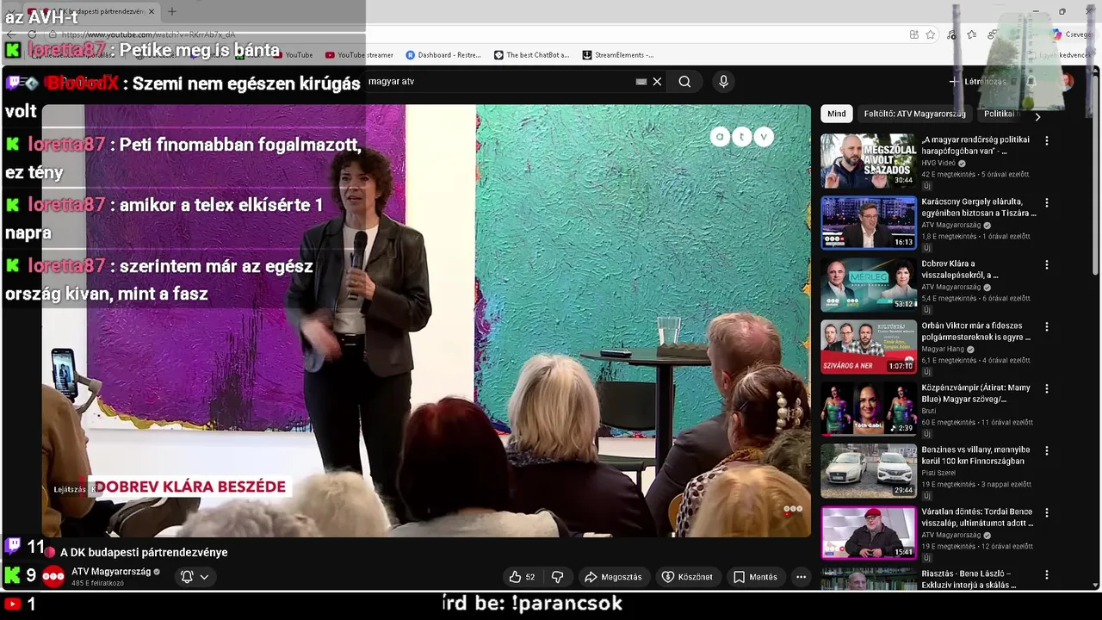Open 'Dobrev Klára a visszalépésekről' video title
This screenshot has width=1102, height=620.
[960, 270]
